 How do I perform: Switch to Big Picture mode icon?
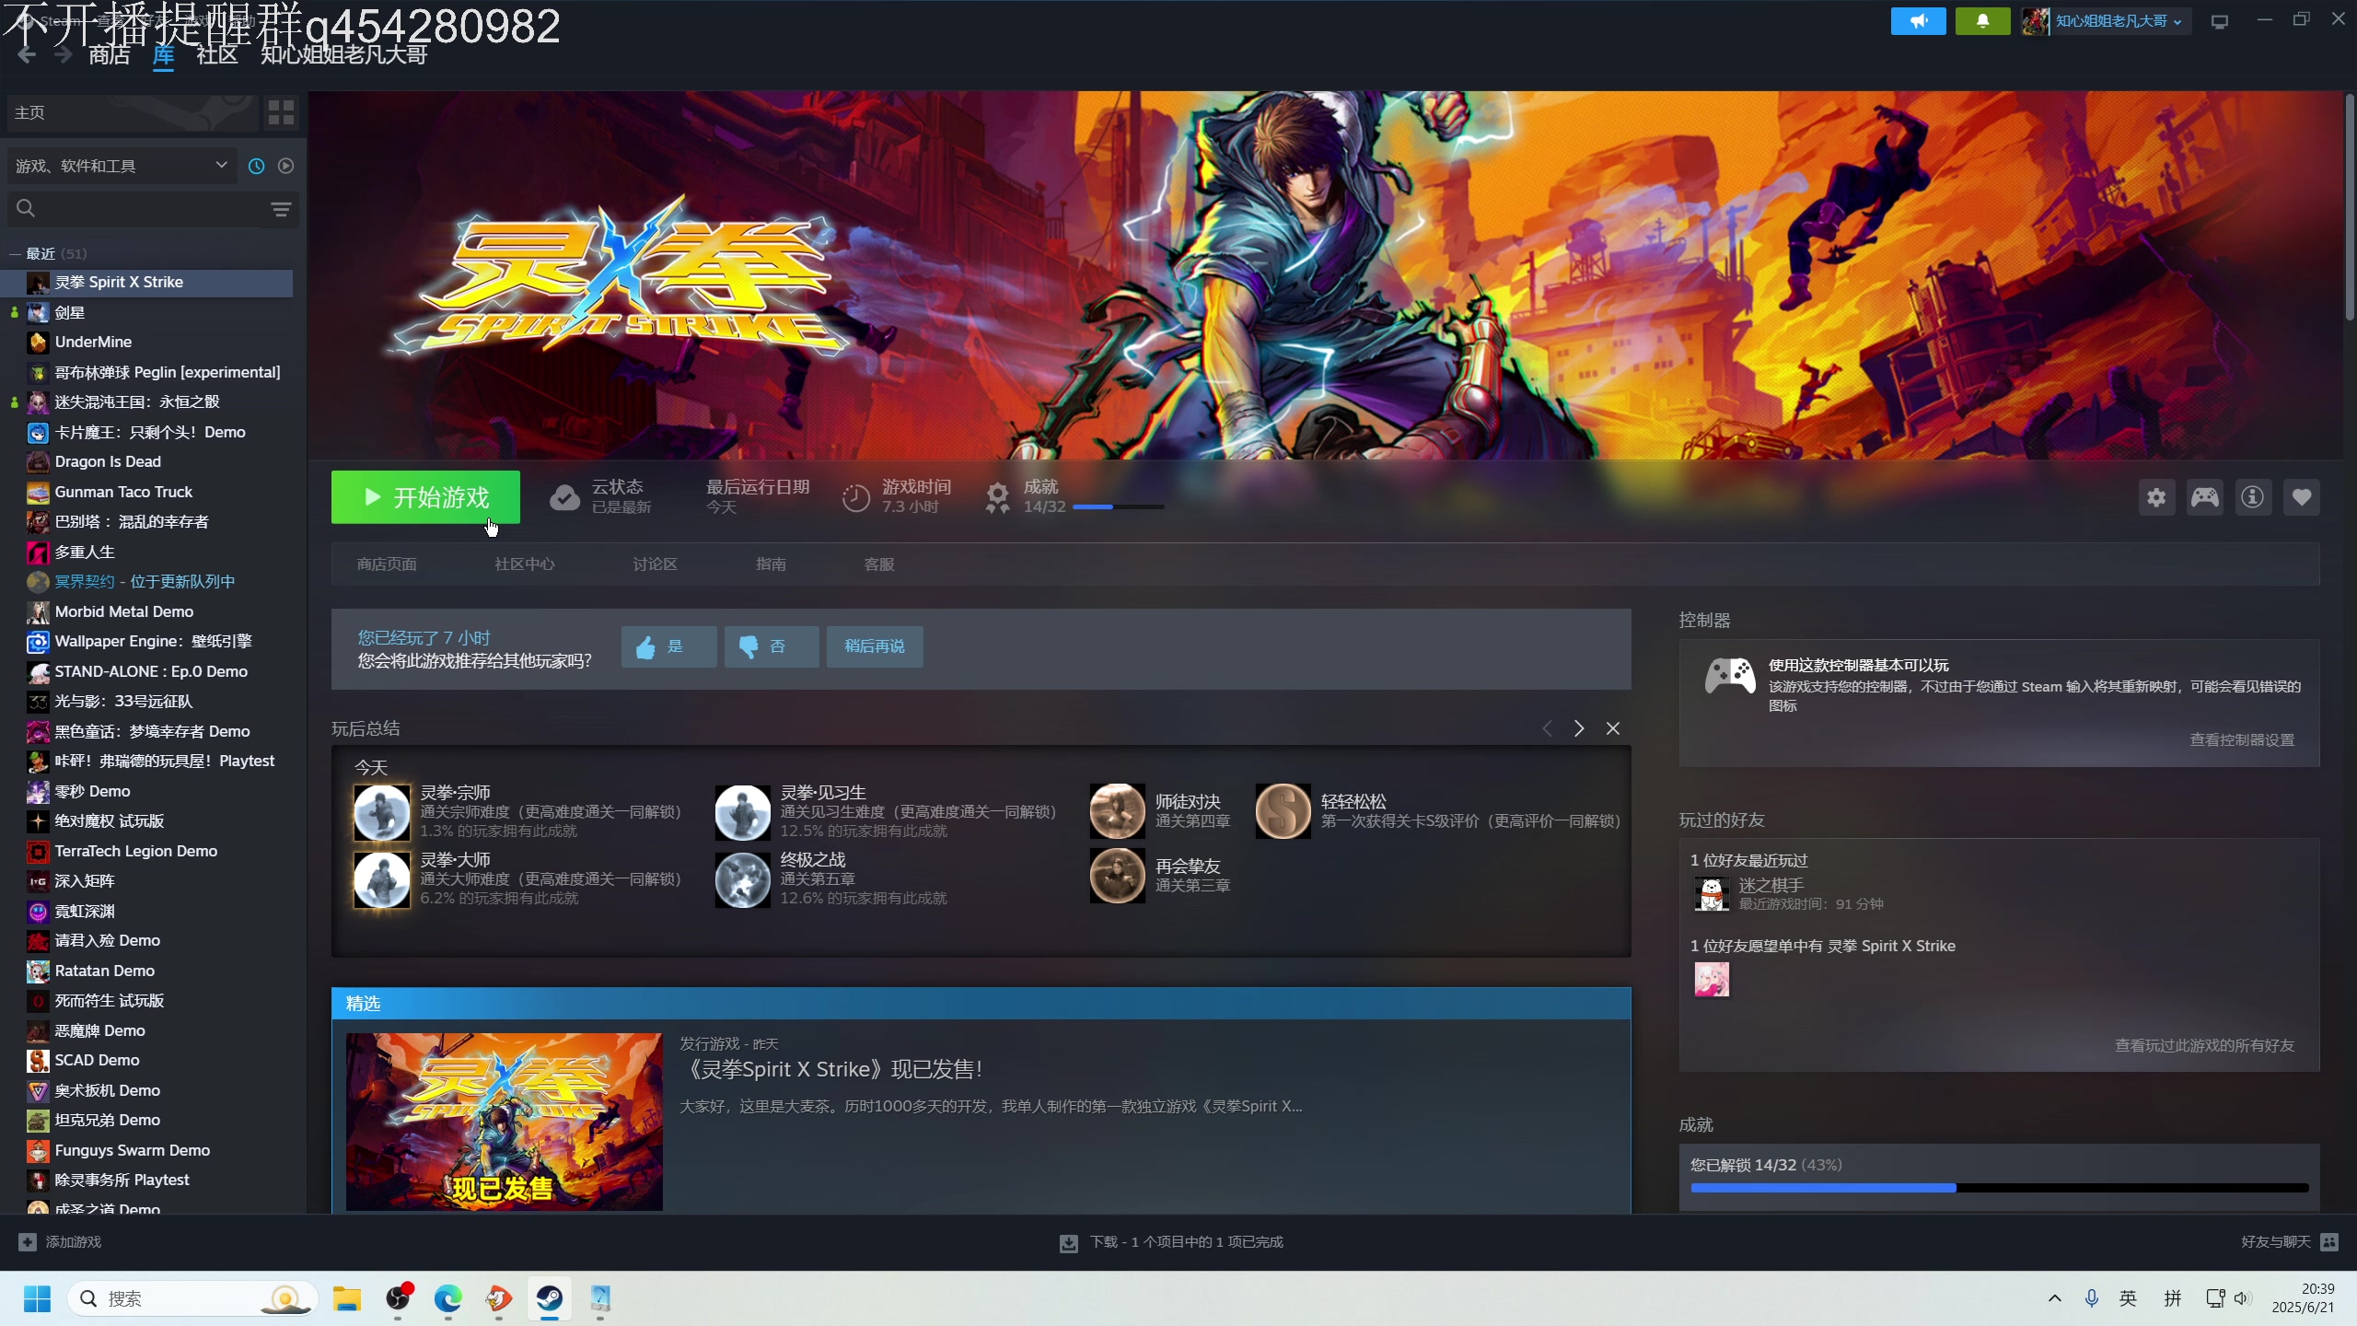point(2220,21)
